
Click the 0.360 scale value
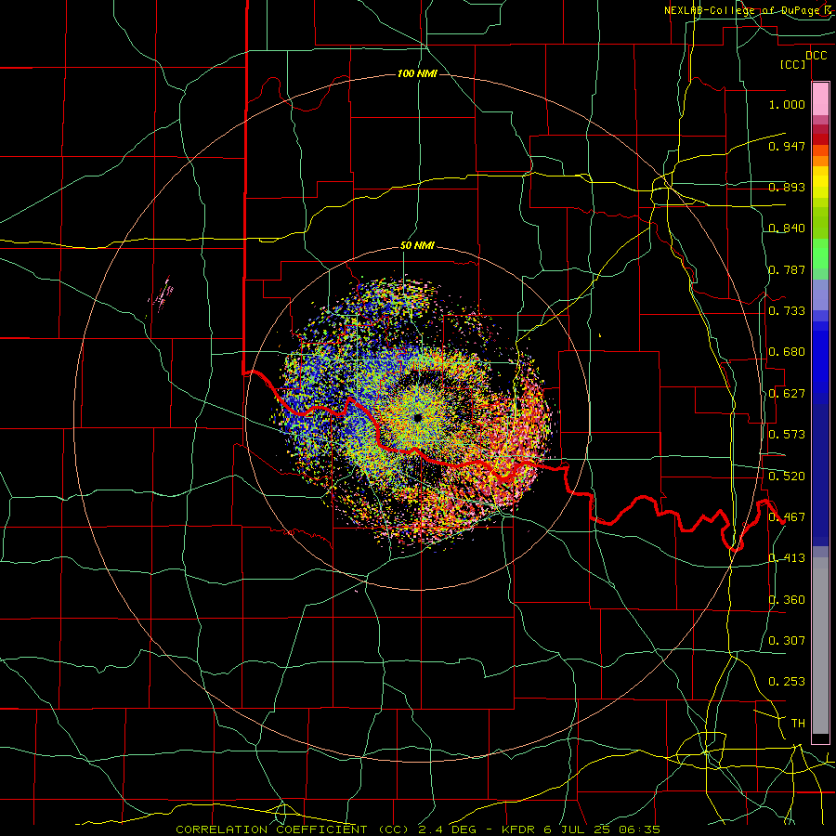pos(787,600)
